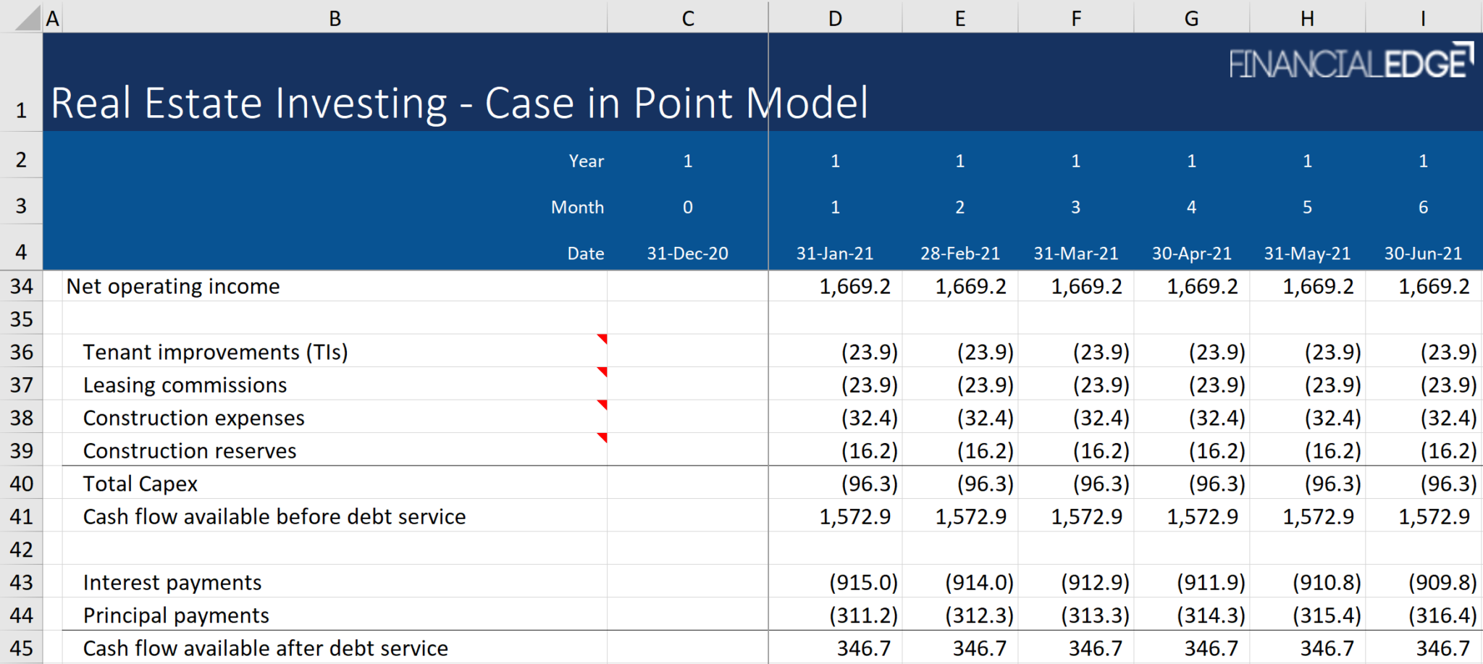Click the Total Capex label cell
Image resolution: width=1483 pixels, height=664 pixels.
pos(141,483)
